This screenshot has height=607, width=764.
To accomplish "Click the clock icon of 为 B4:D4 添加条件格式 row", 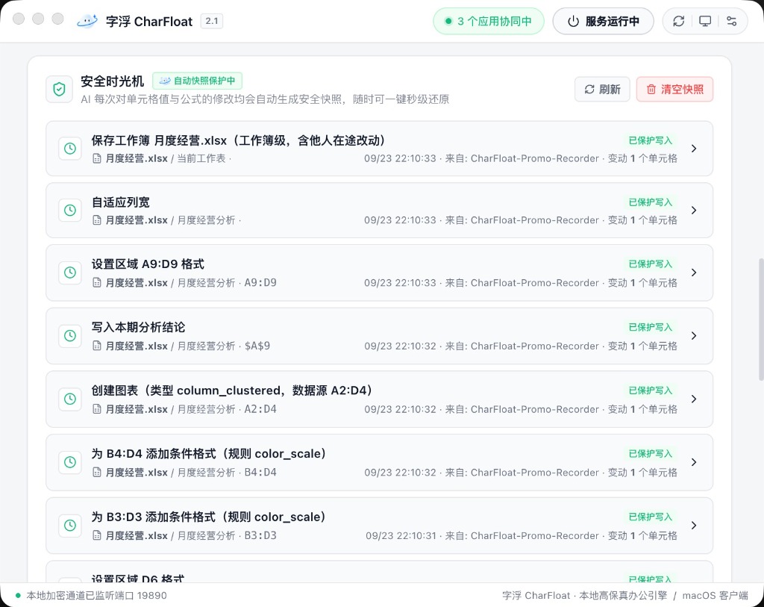I will point(70,462).
